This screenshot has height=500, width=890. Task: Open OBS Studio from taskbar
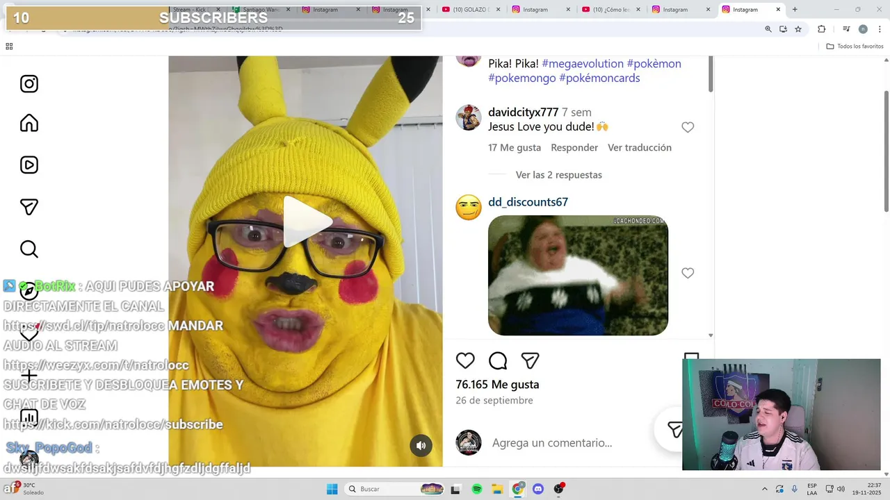pyautogui.click(x=558, y=489)
